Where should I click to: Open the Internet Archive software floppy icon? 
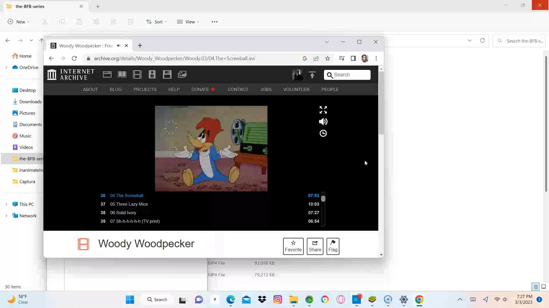point(167,75)
